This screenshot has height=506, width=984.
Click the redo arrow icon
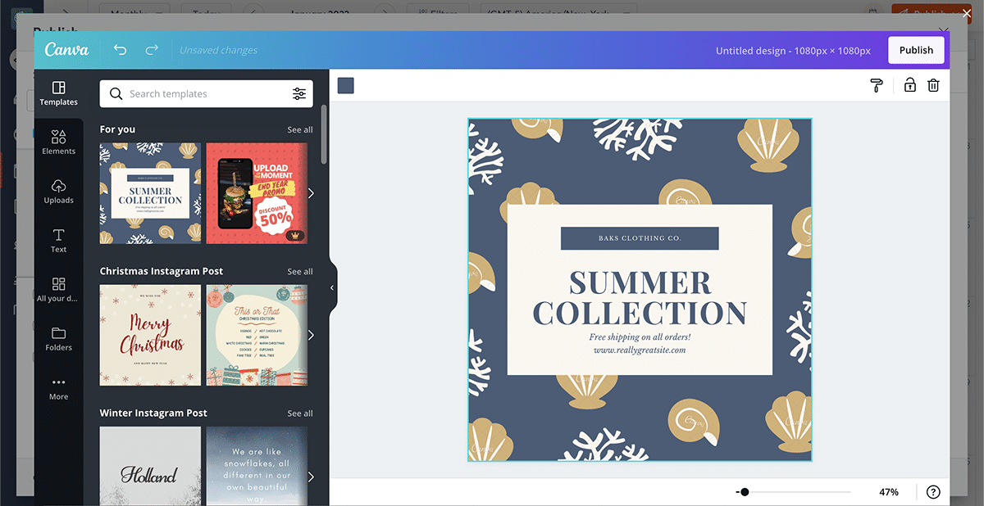(x=152, y=50)
